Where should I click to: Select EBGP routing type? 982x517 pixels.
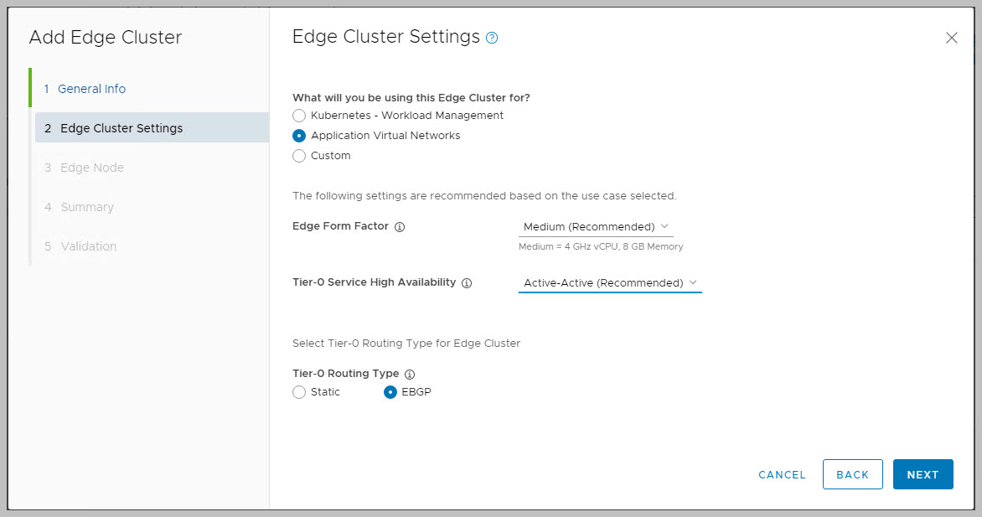(390, 392)
